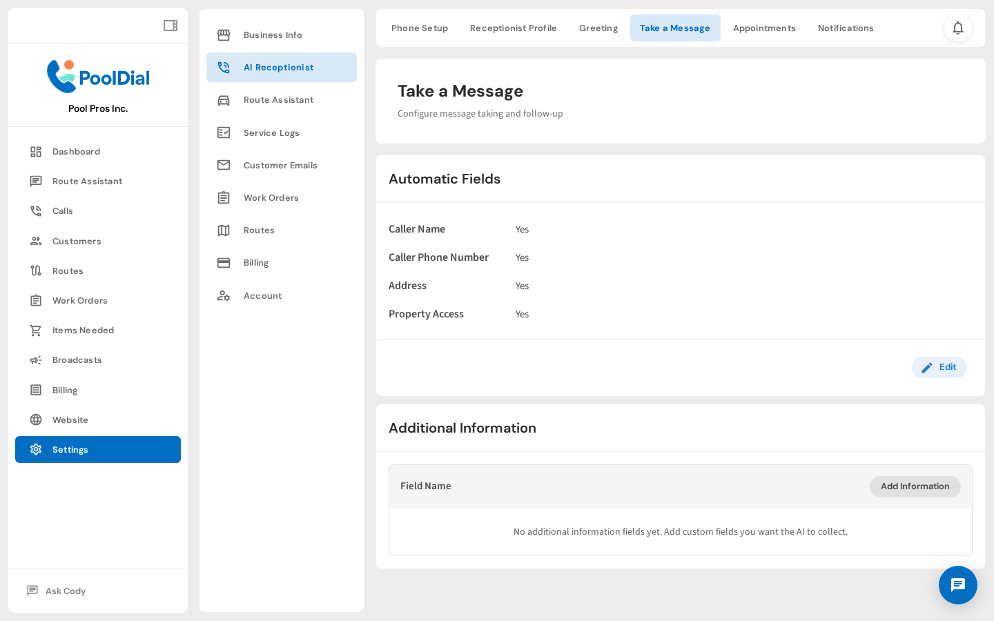This screenshot has height=621, width=994.
Task: Go to the Phone Setup tab
Action: click(419, 28)
